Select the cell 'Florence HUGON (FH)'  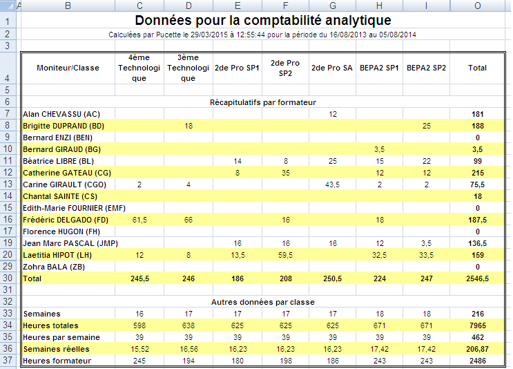(x=68, y=231)
